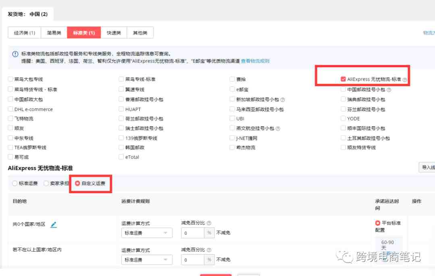Image resolution: width=435 pixels, height=276 pixels.
Task: Click the 若不在以上国家/地区内 row label
Action: [x=37, y=250]
